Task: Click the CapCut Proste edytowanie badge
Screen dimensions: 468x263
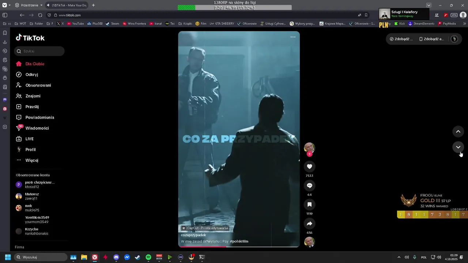Action: pos(205,228)
